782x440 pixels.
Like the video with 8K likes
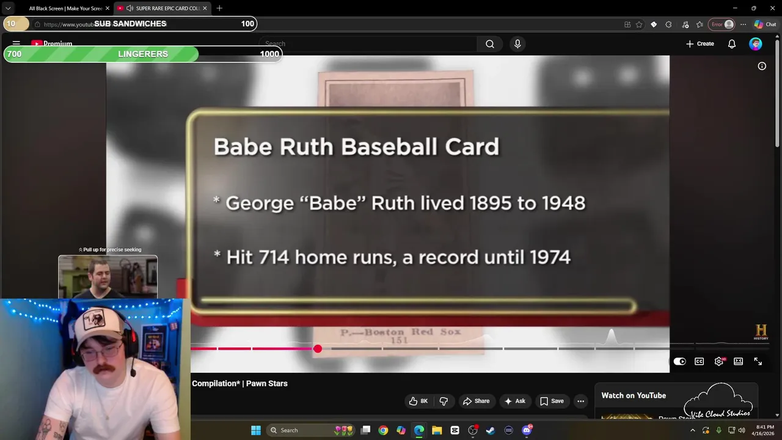coord(418,401)
